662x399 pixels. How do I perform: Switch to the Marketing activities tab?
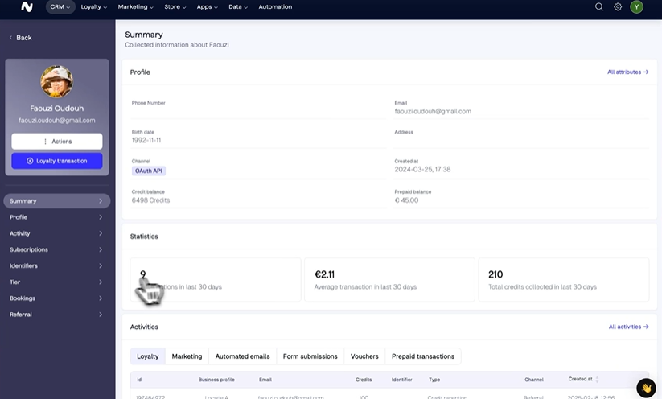point(187,356)
